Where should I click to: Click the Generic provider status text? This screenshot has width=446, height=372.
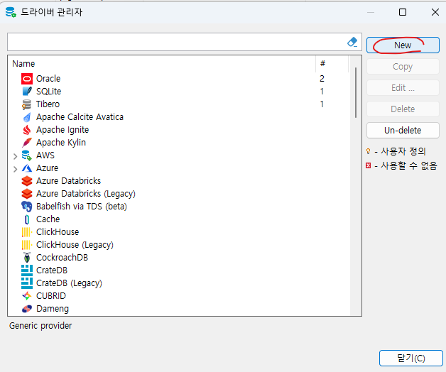[x=40, y=326]
